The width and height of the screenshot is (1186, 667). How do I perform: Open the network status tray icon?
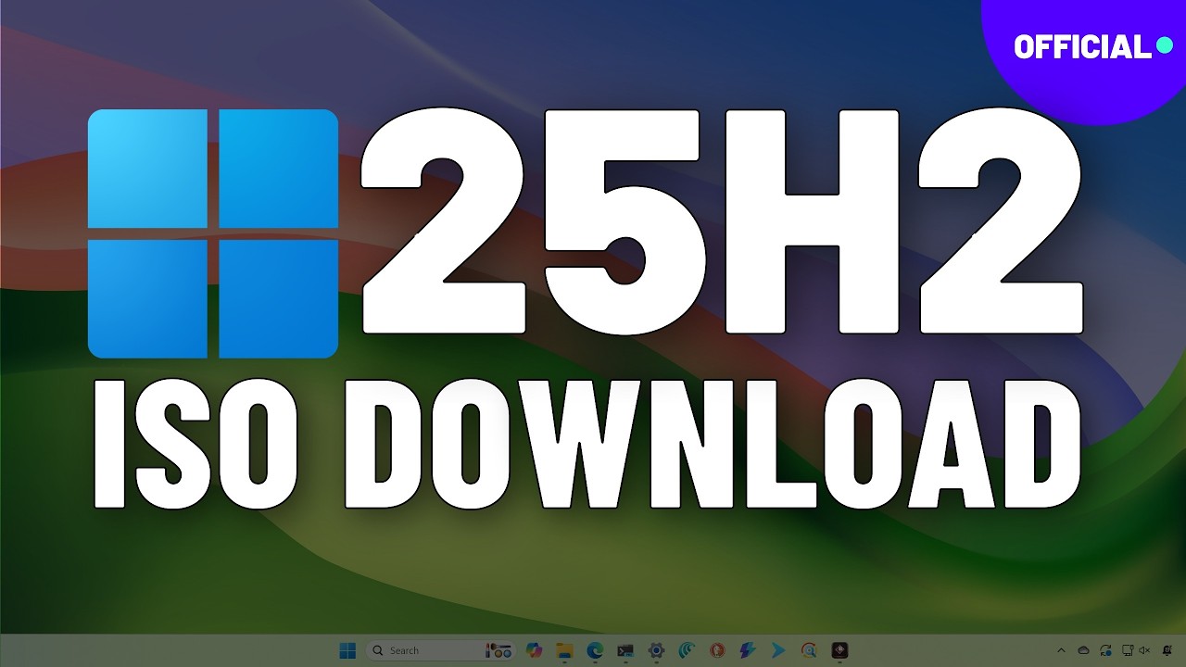click(x=1128, y=650)
